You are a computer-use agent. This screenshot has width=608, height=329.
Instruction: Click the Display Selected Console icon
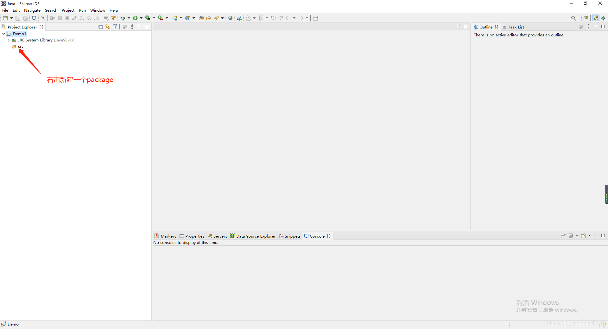tap(571, 236)
